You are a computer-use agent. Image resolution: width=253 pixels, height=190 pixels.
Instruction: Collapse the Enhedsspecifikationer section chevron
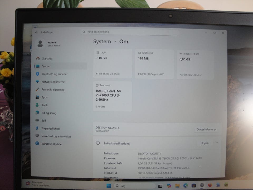pyautogui.click(x=217, y=143)
